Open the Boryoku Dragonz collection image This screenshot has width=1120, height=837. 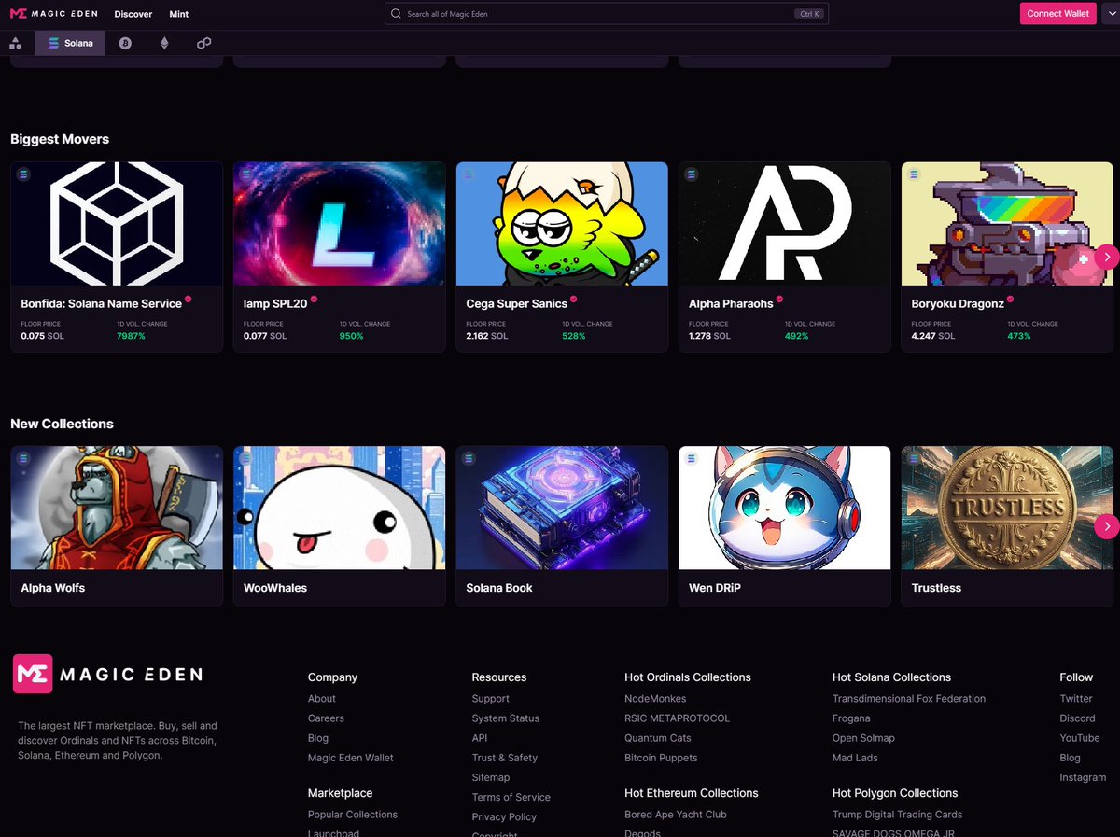(x=1007, y=224)
